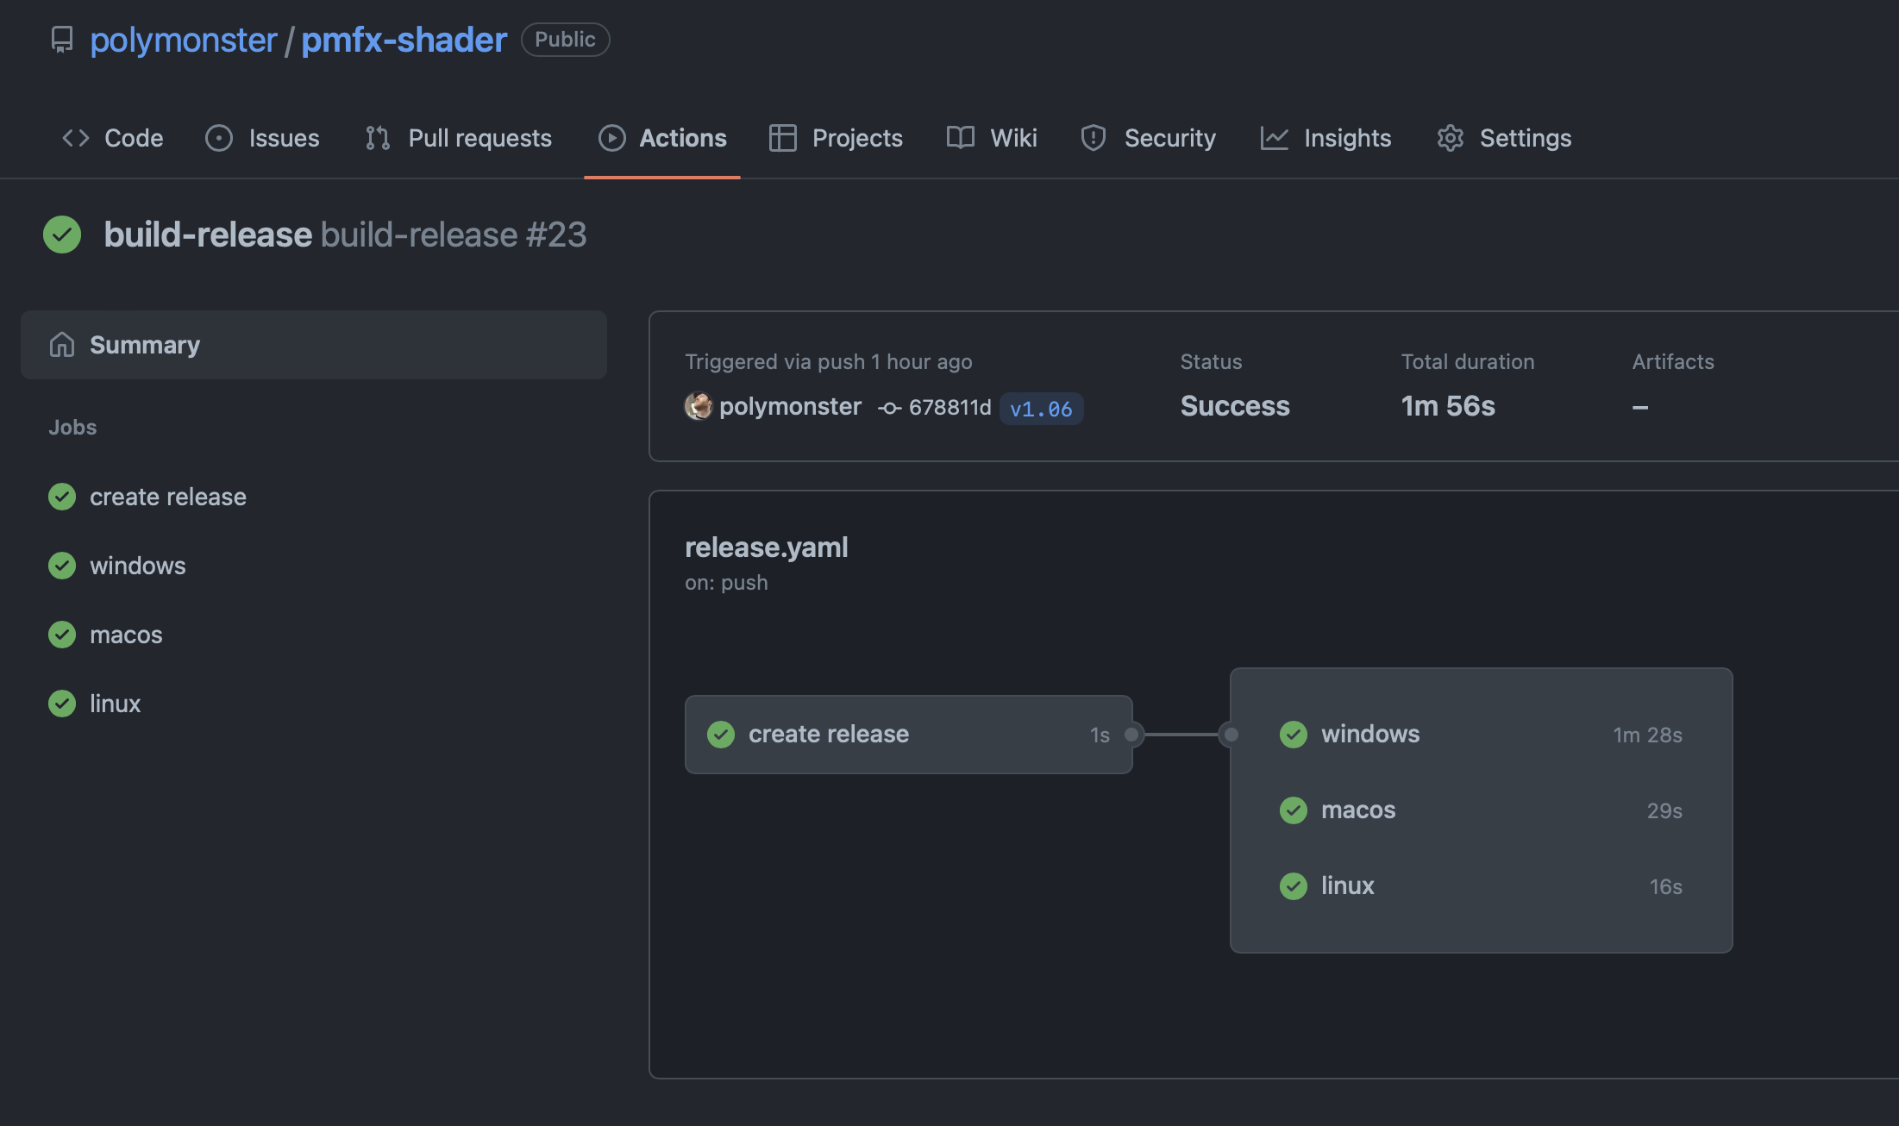Open the Projects tab
Image resolution: width=1899 pixels, height=1126 pixels.
pos(836,138)
